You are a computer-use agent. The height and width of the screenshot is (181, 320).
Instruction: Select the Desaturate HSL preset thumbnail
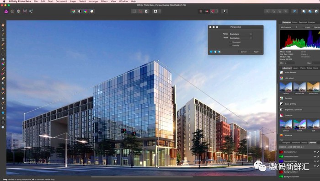(299, 87)
